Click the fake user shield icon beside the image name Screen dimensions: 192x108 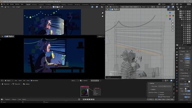[x=53, y=7]
